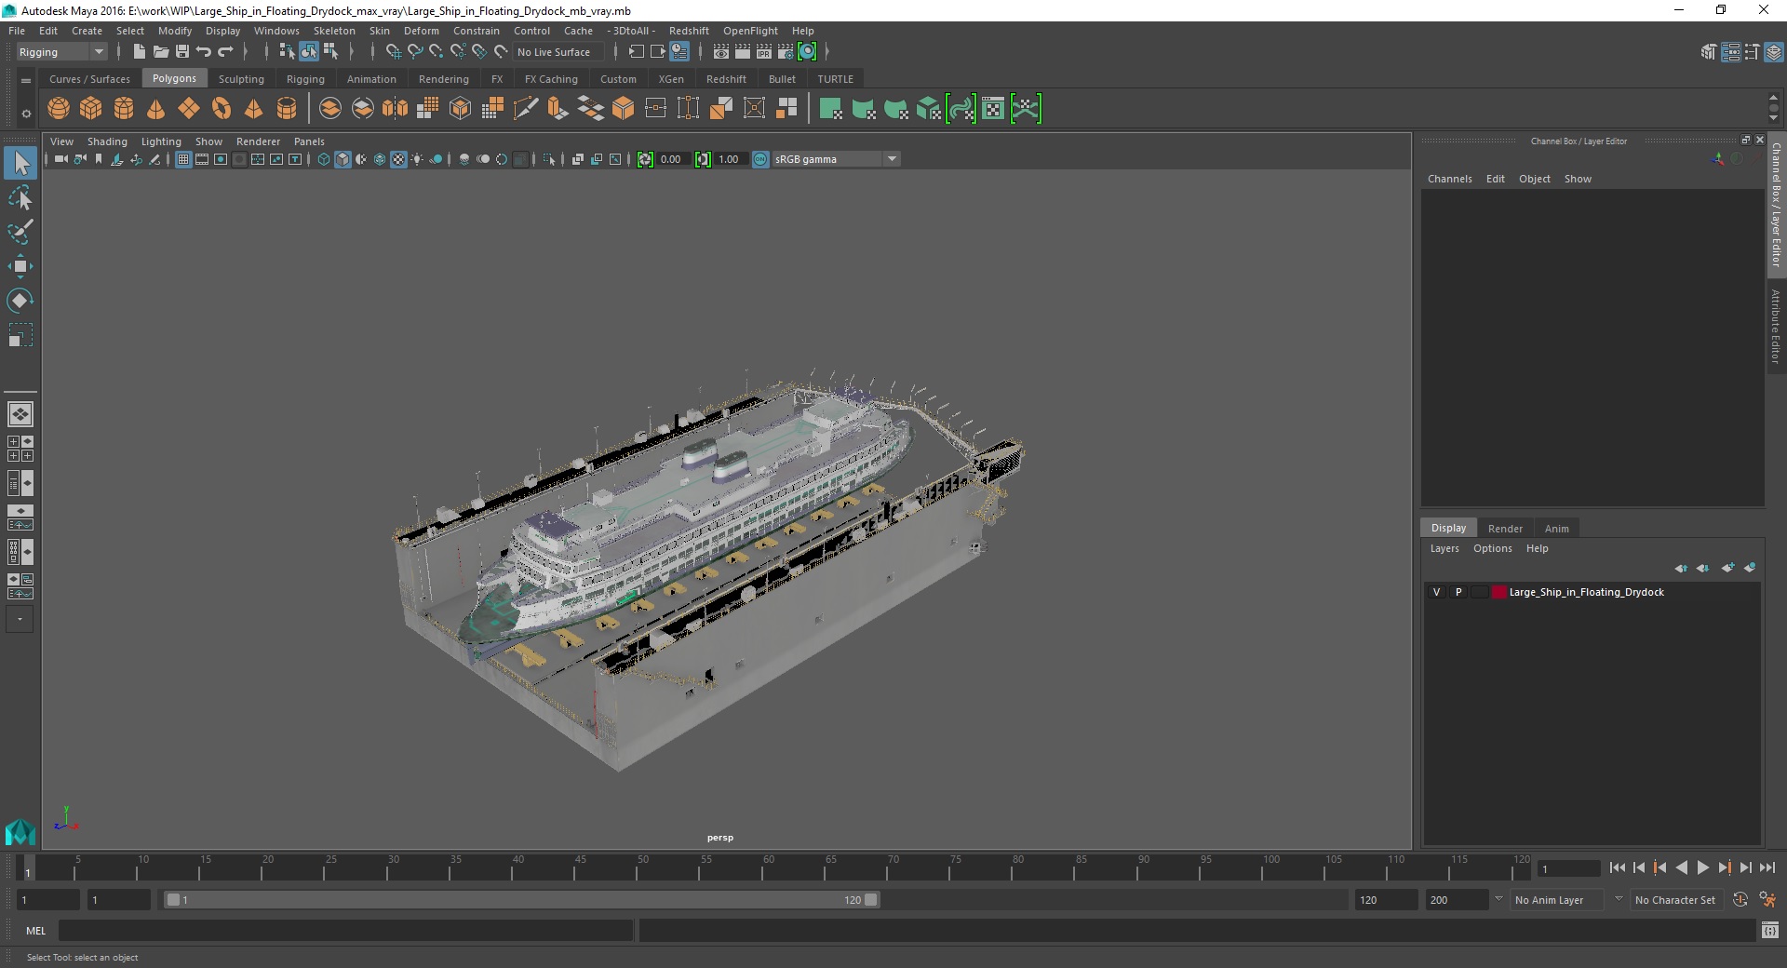Open the Render Settings icon
Viewport: 1787px width, 968px height.
point(786,52)
